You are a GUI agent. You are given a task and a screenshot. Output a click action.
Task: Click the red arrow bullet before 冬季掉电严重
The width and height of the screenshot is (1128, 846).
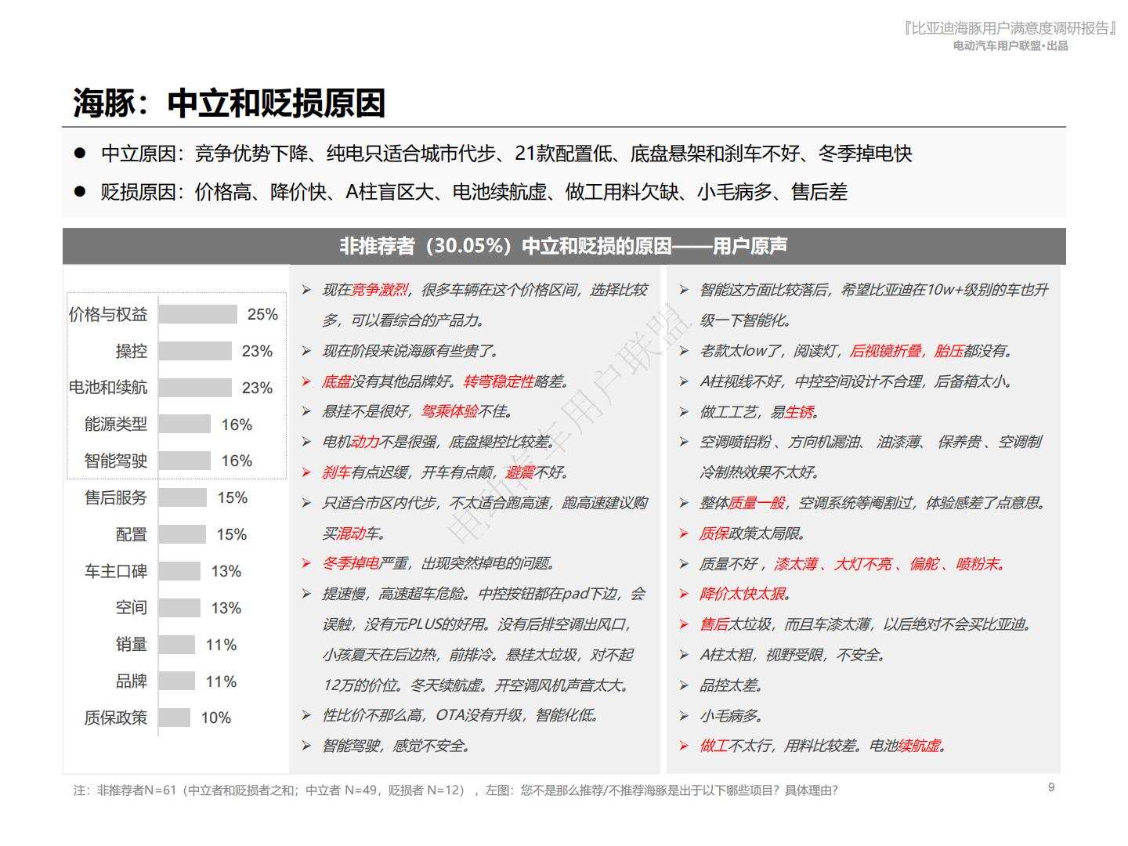[x=306, y=564]
